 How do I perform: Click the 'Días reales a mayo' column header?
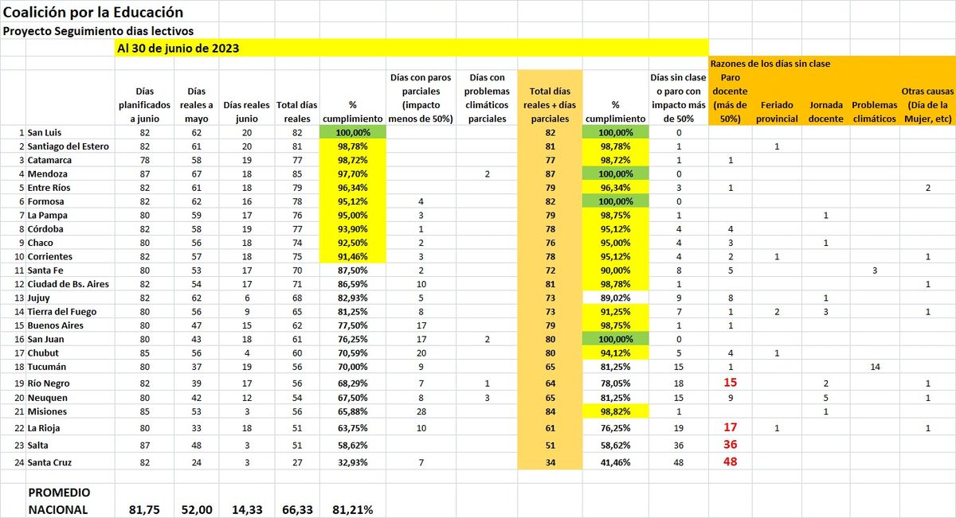pyautogui.click(x=194, y=105)
